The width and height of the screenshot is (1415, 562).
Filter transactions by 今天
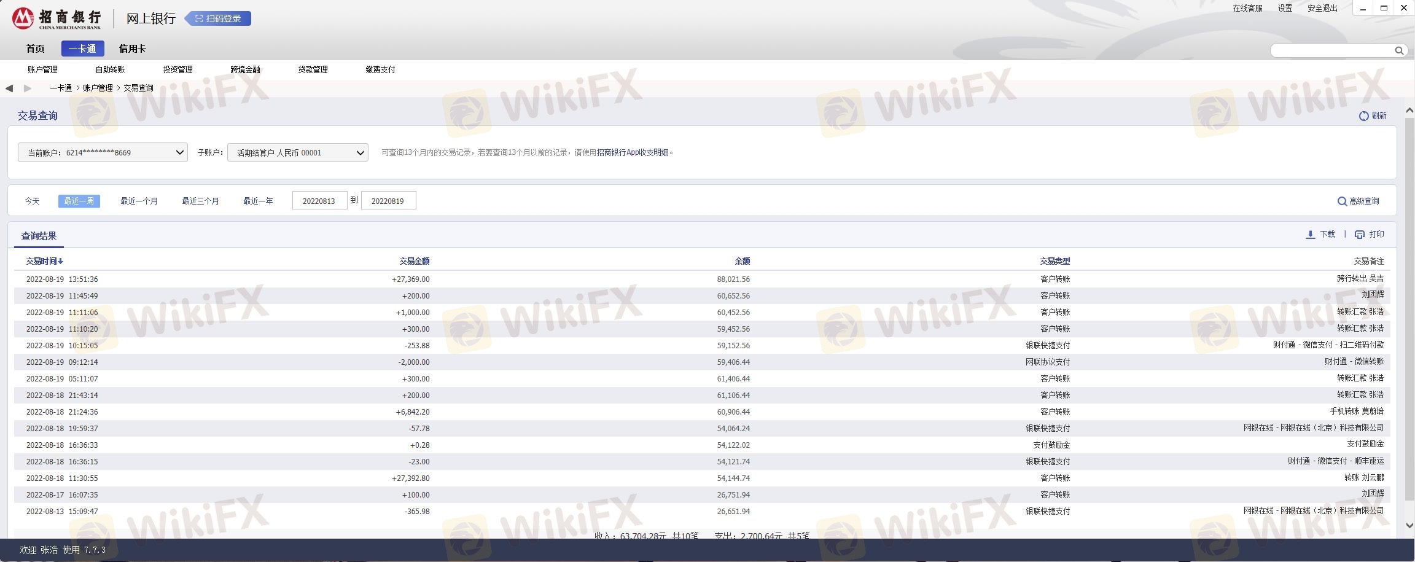point(32,201)
